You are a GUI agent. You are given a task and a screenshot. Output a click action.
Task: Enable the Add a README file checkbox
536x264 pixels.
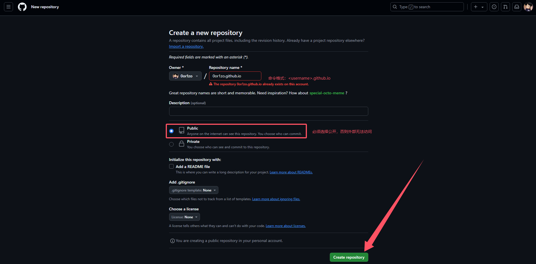pyautogui.click(x=171, y=166)
